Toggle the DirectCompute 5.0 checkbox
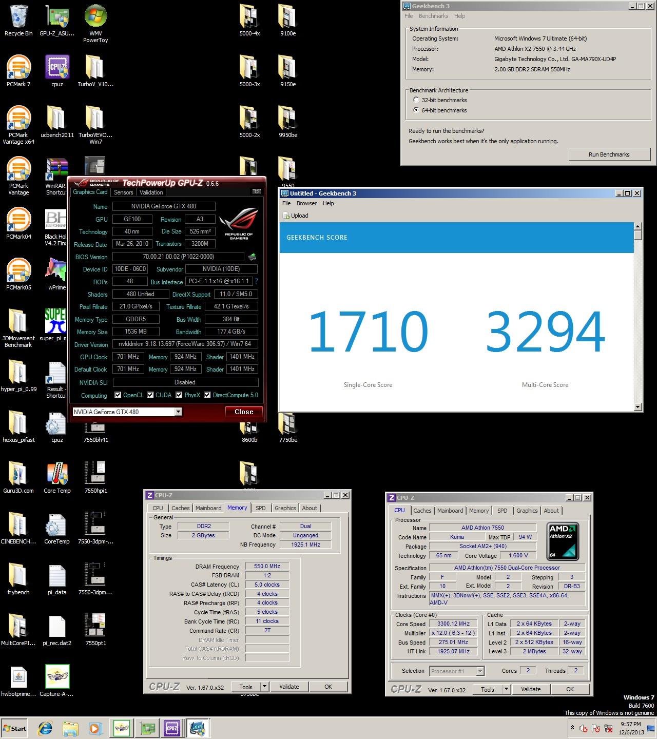Viewport: 657px width, 739px height. pyautogui.click(x=207, y=395)
